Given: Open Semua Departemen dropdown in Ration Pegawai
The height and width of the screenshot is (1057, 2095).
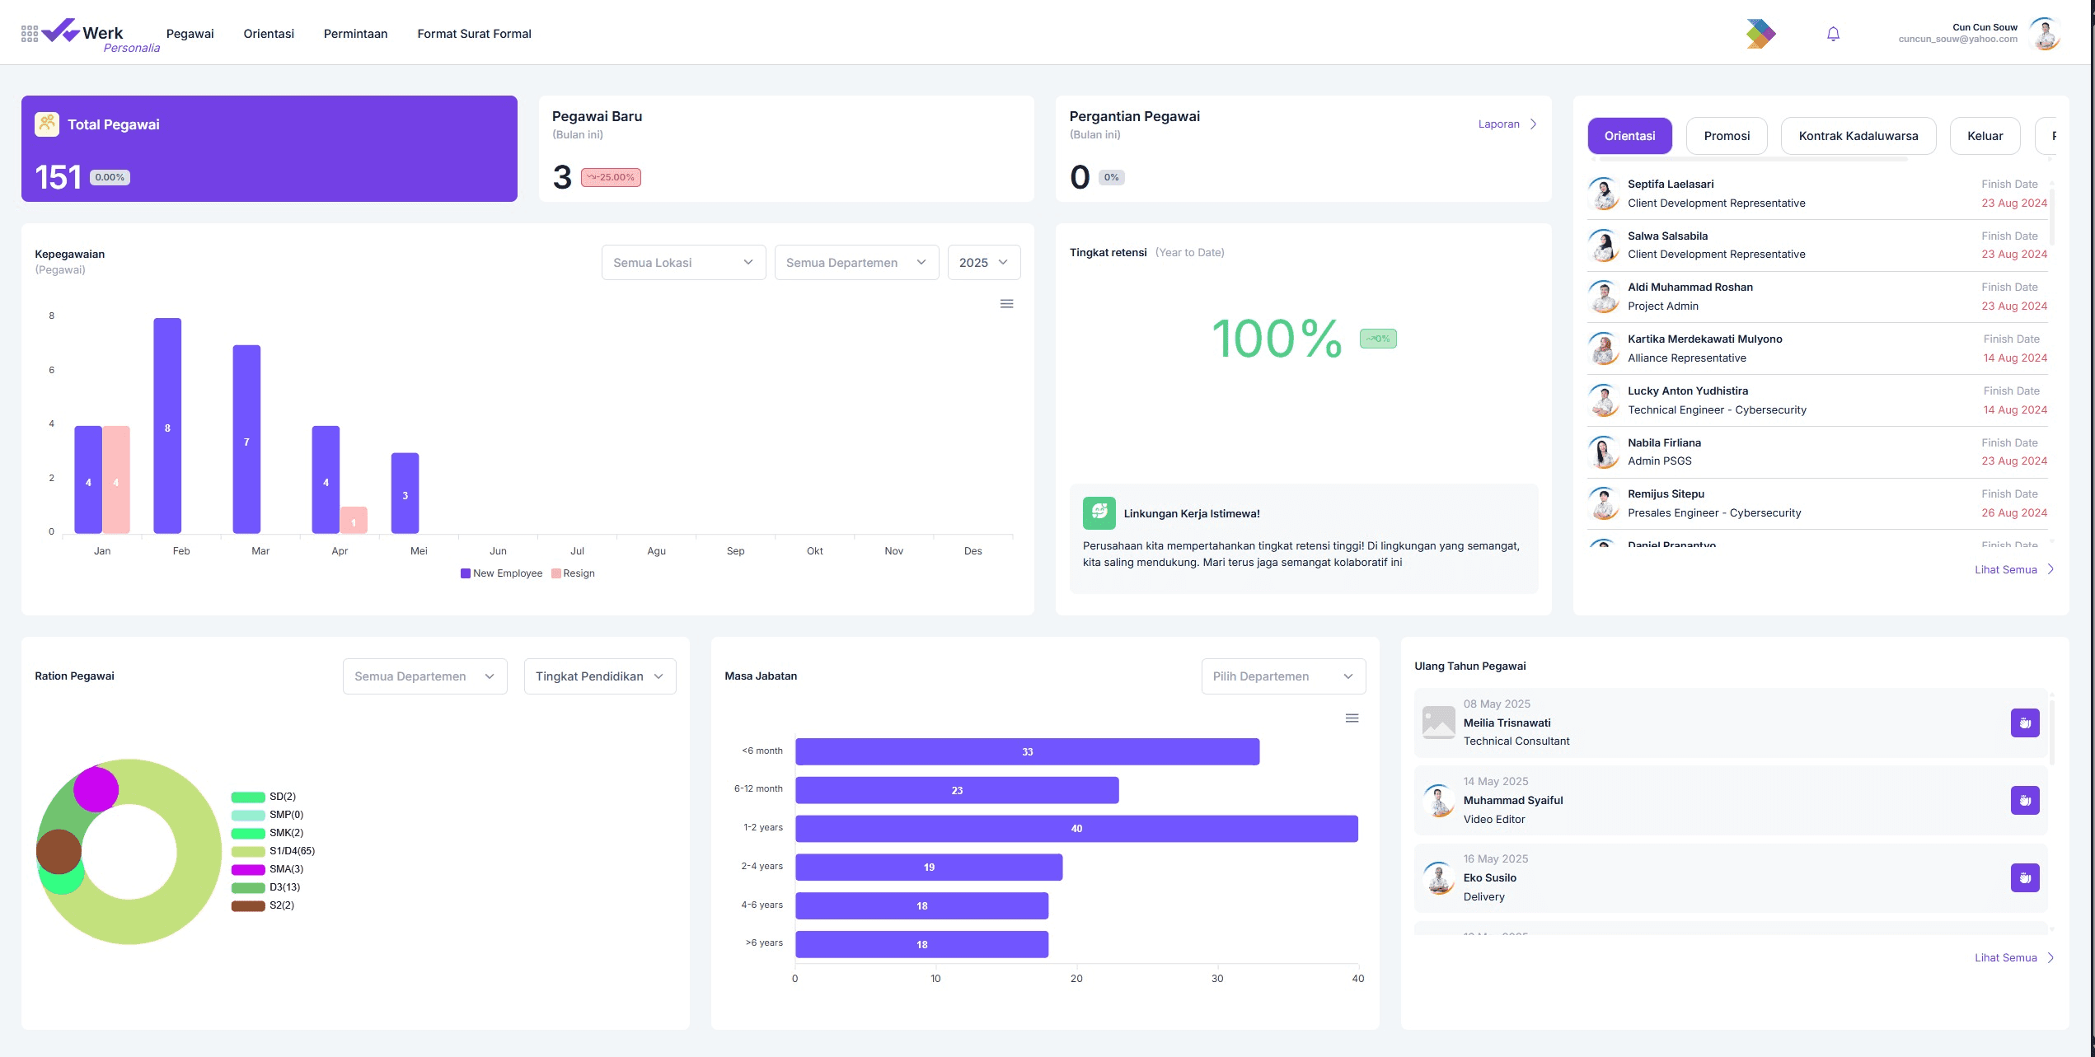Looking at the screenshot, I should tap(424, 676).
